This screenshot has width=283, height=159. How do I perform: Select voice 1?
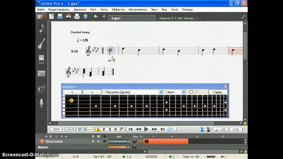point(98,129)
